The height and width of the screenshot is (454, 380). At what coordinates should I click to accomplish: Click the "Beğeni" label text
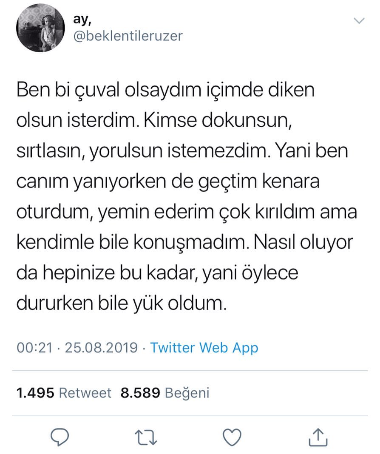[187, 393]
